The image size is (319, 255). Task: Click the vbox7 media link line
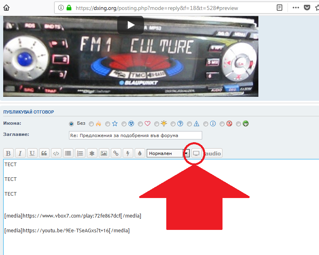73,216
